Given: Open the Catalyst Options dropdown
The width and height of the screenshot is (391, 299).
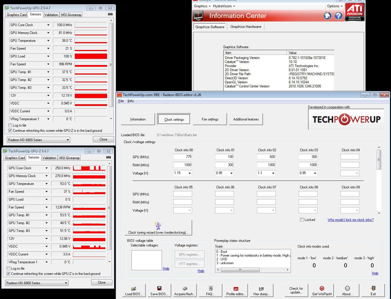Looking at the screenshot, I should pos(335,6).
